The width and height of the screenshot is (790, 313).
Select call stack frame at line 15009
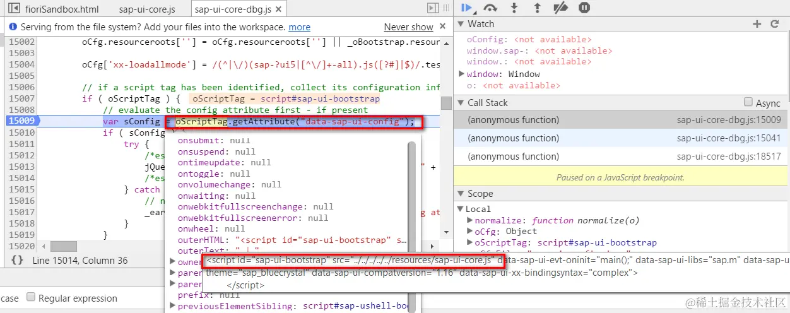pos(622,120)
